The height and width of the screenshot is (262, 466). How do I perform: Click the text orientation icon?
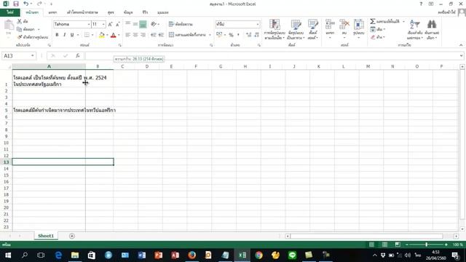(154, 24)
